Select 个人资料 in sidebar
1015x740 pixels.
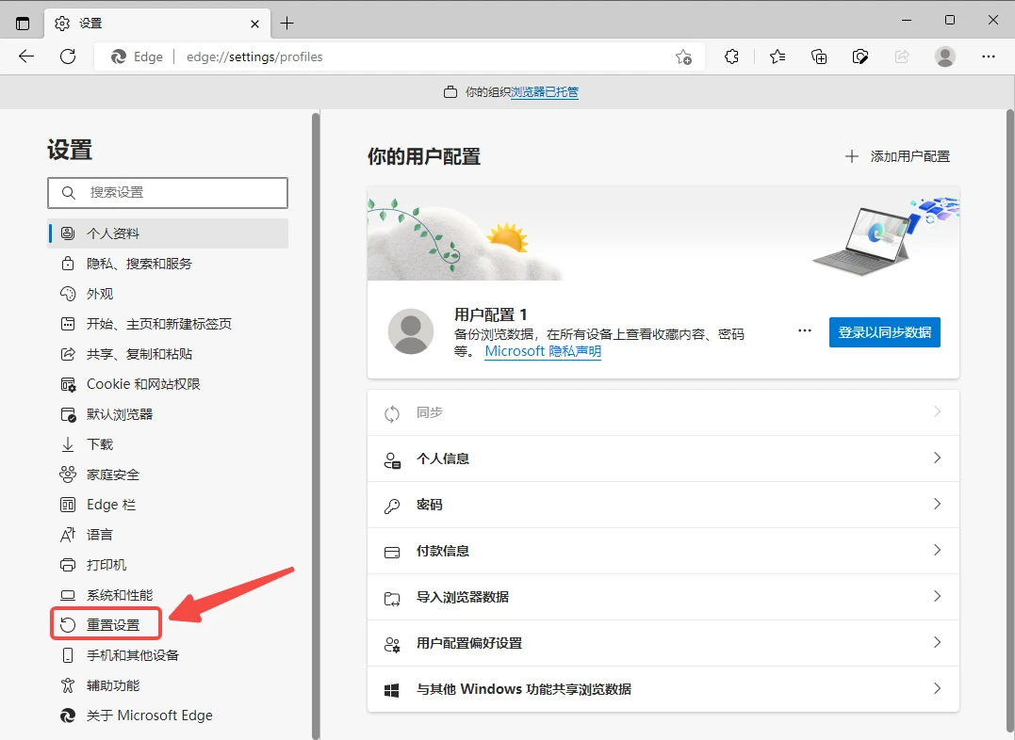tap(168, 233)
